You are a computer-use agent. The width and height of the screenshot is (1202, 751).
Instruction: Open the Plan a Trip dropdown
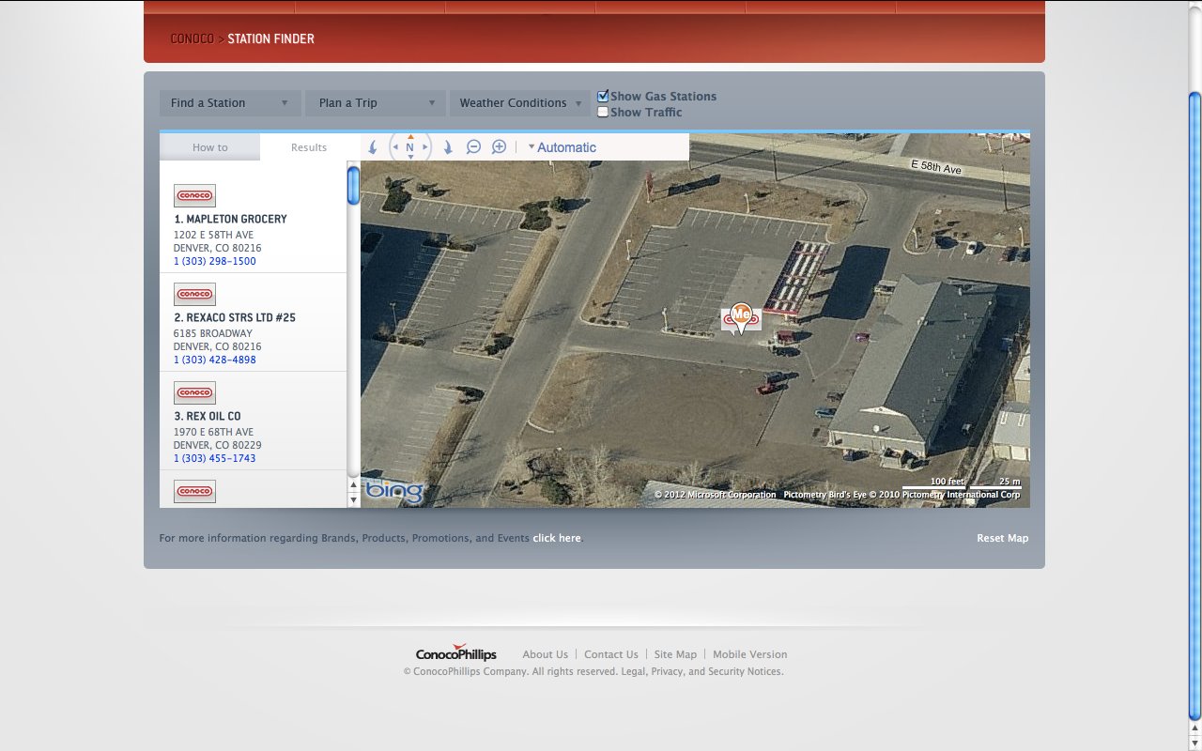coord(375,103)
